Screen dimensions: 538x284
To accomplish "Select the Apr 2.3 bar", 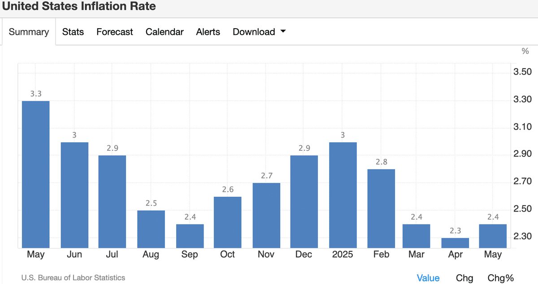I will coord(455,243).
